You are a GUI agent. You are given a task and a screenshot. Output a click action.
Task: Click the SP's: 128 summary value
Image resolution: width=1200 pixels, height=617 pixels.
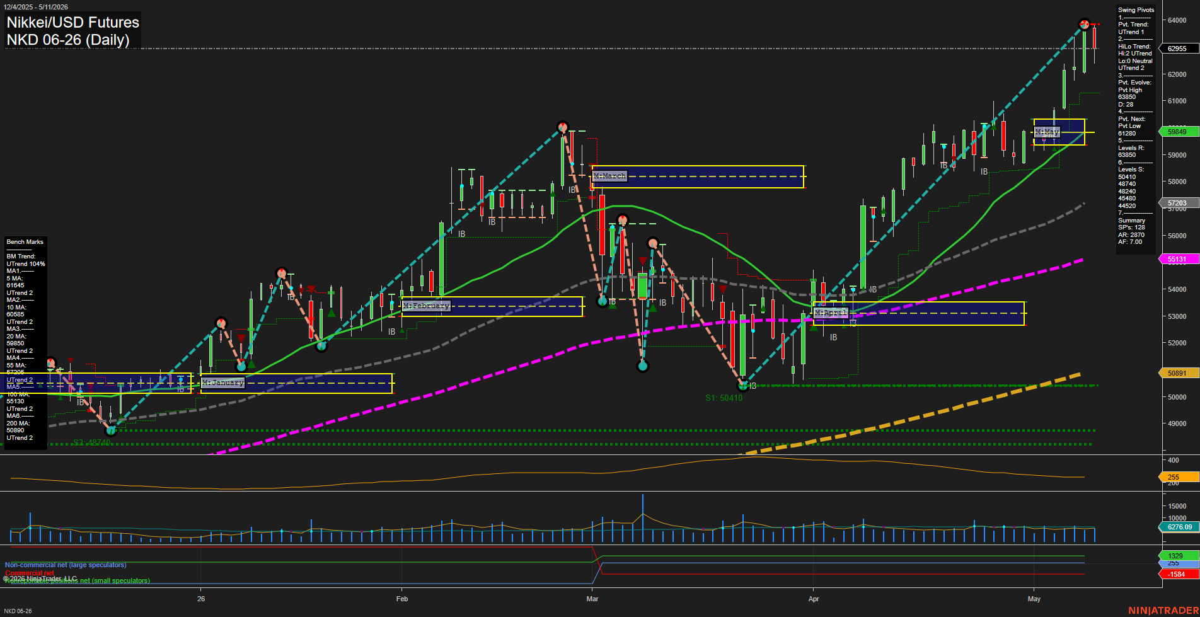[x=1131, y=228]
